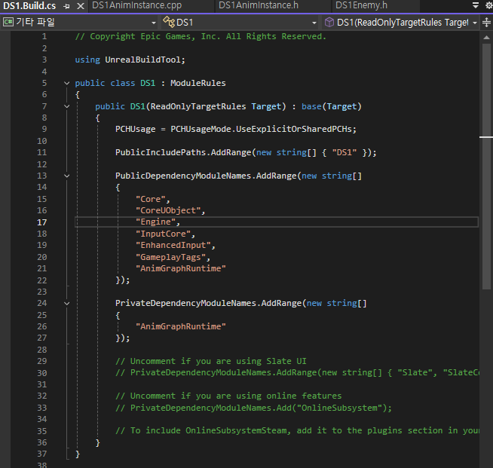The width and height of the screenshot is (493, 468).
Task: Click the split editor window icon
Action: coord(486,23)
